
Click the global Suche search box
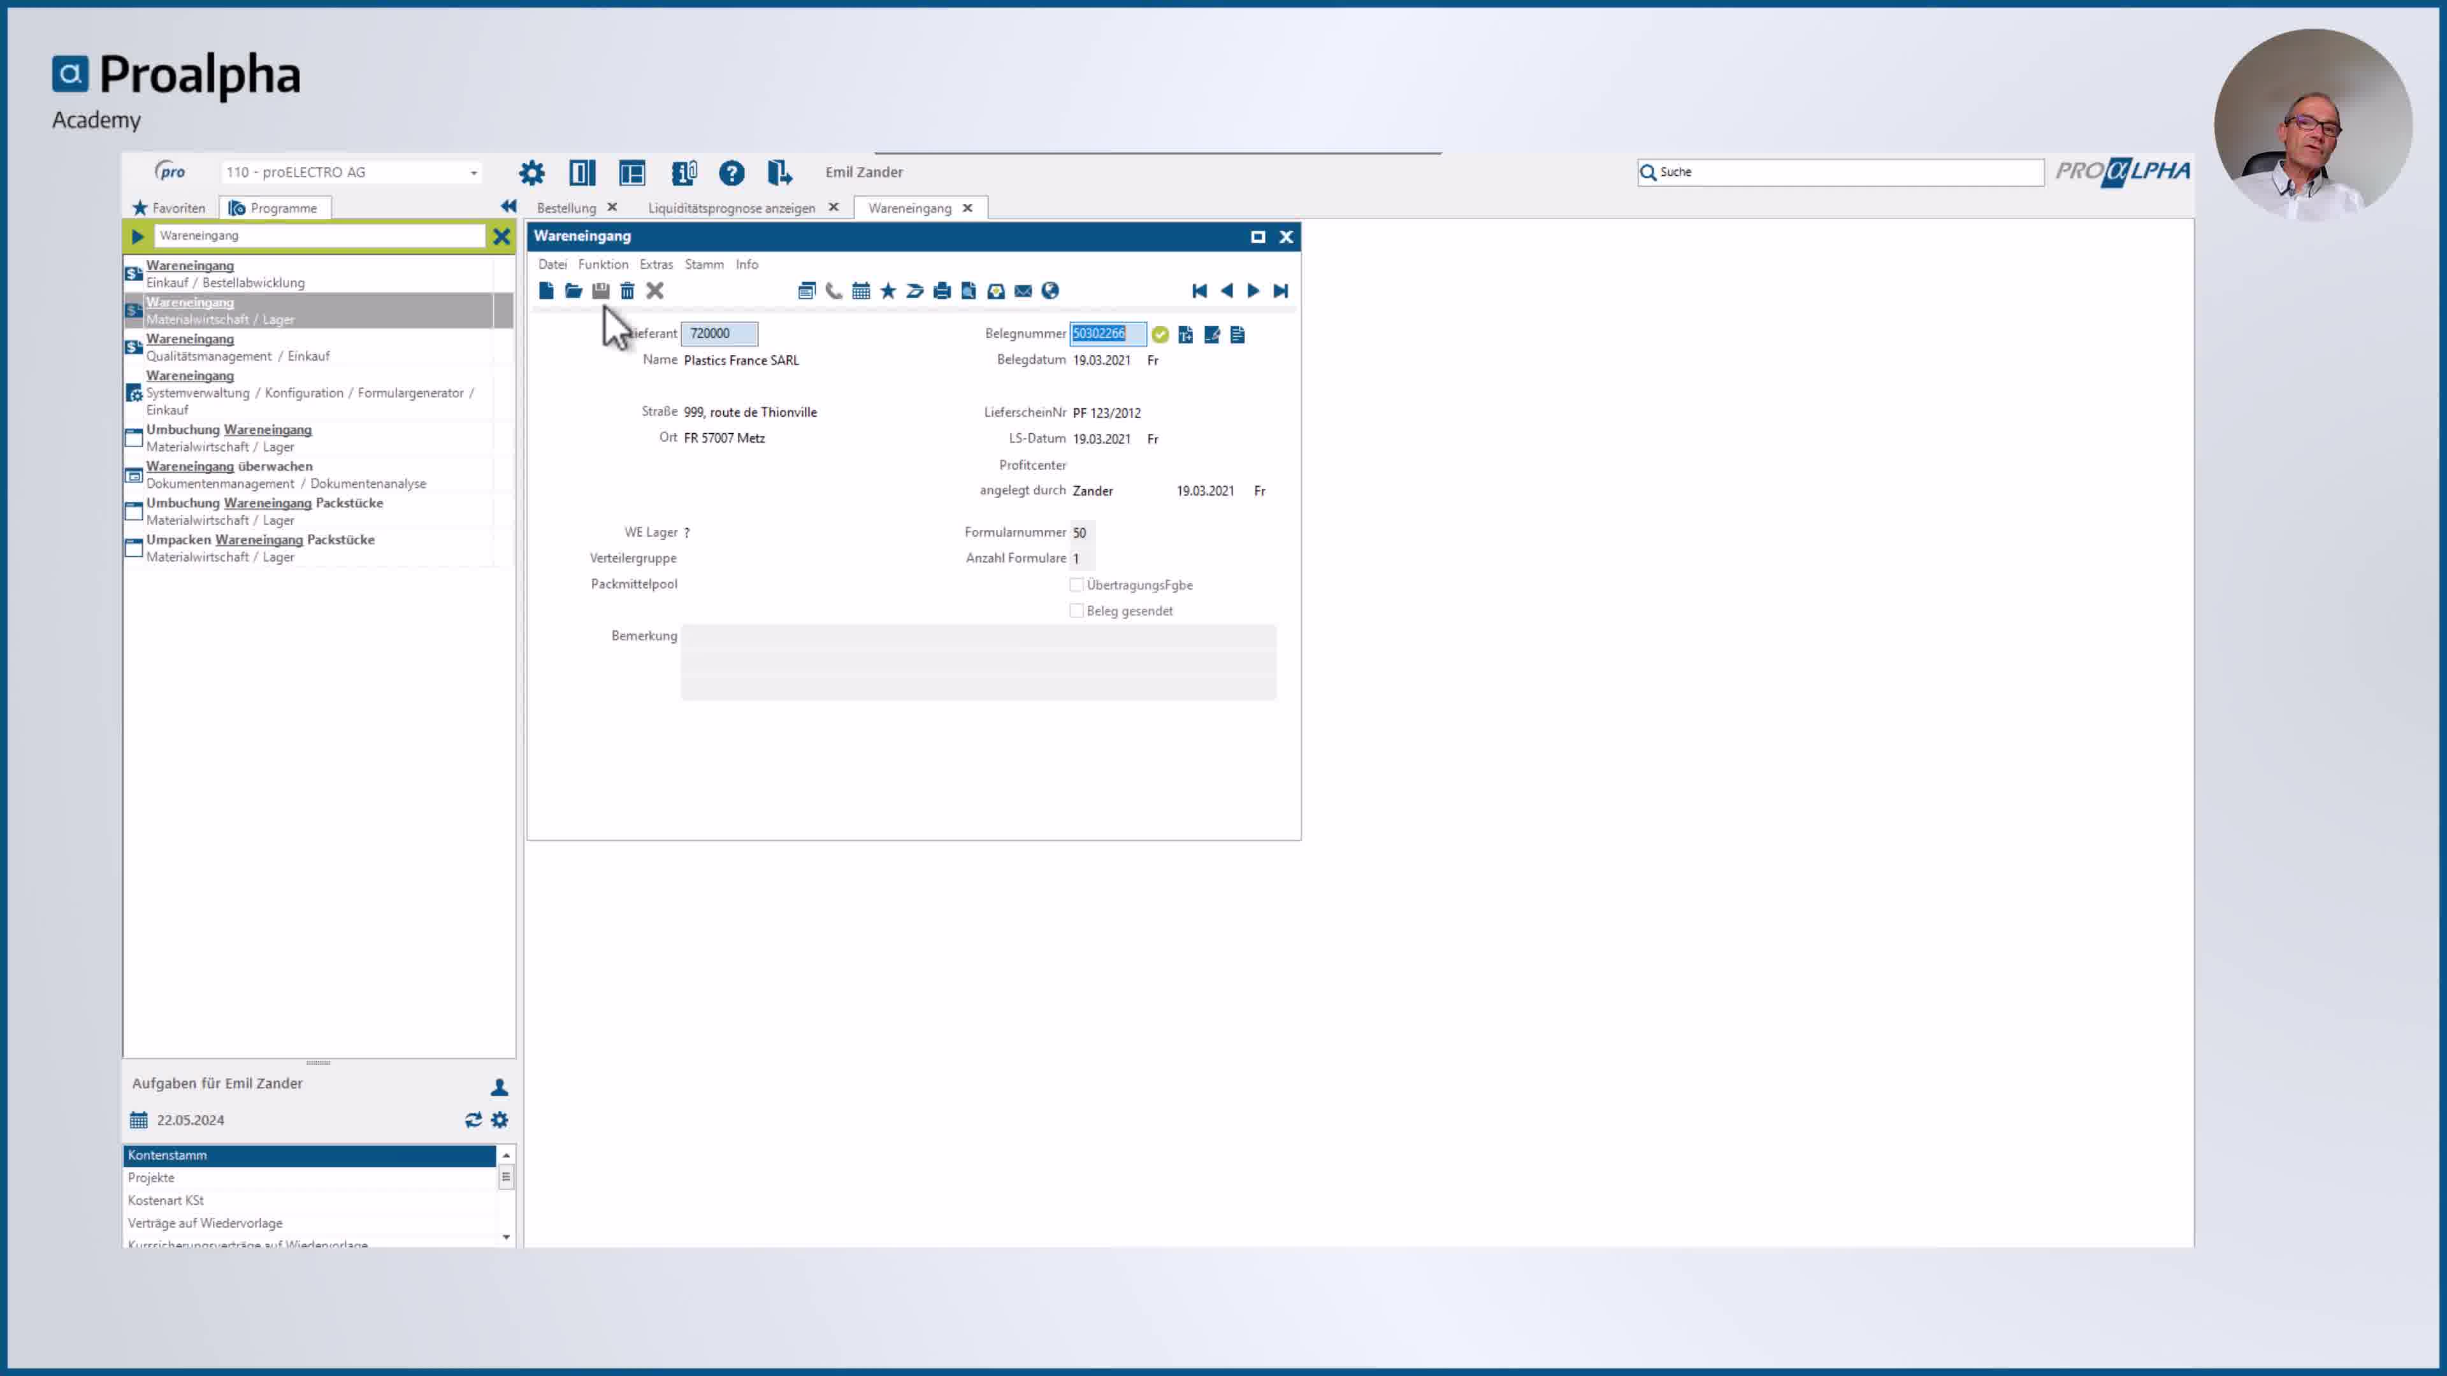(x=1840, y=172)
